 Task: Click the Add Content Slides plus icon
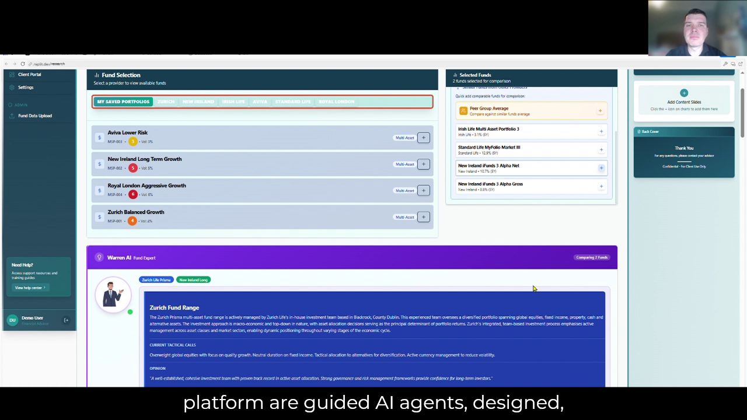[684, 93]
